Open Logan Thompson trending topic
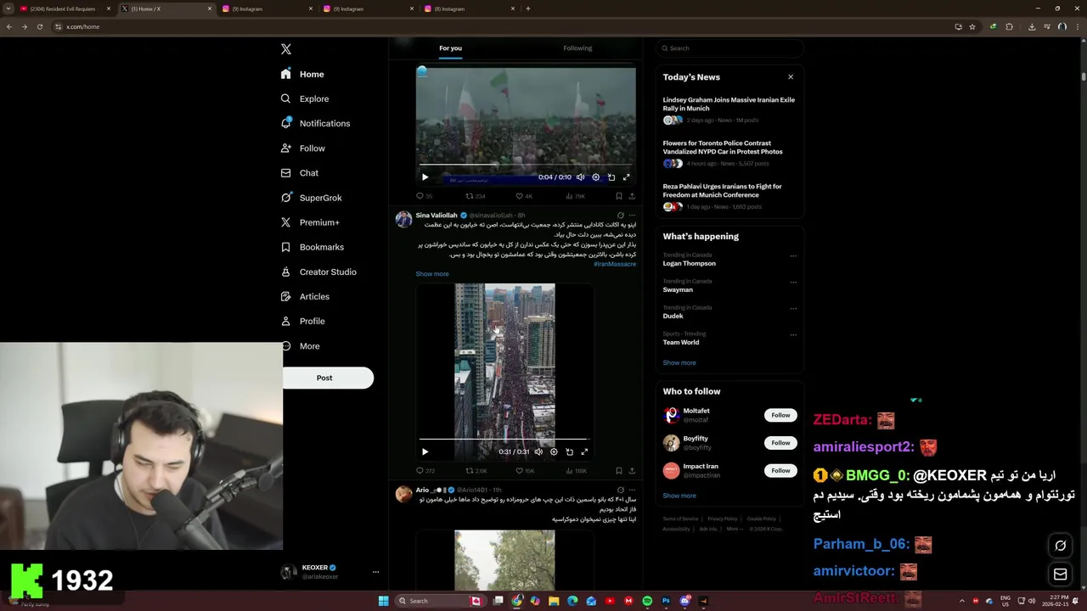The width and height of the screenshot is (1087, 611). coord(689,263)
